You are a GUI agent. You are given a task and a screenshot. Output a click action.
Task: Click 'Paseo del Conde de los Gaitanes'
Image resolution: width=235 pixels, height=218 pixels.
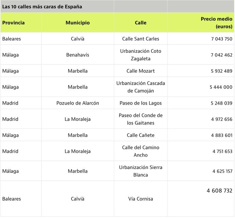coord(141,119)
